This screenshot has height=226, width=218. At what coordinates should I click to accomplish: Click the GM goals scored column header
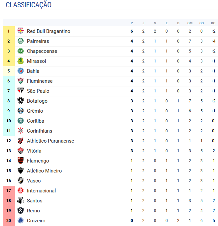click(x=190, y=23)
